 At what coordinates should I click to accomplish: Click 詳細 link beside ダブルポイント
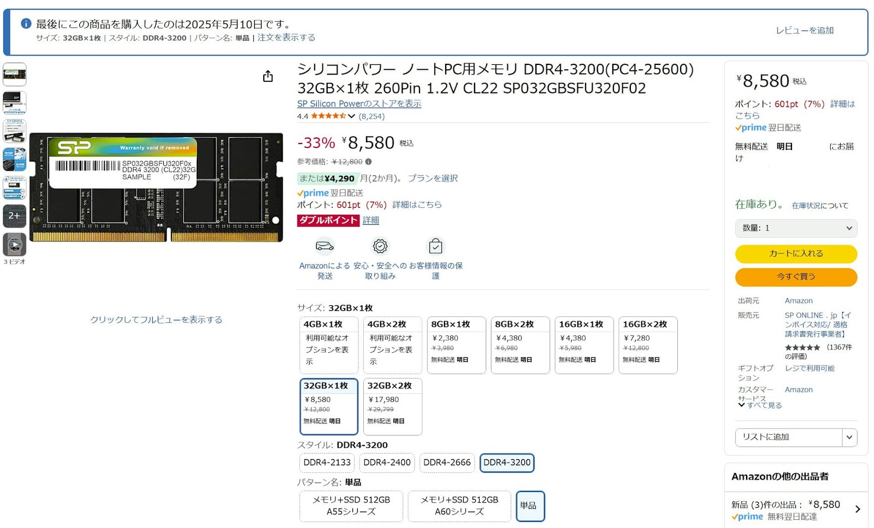click(371, 220)
